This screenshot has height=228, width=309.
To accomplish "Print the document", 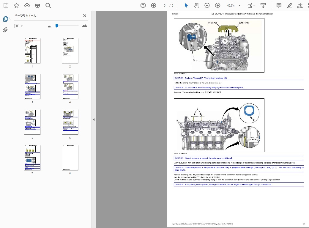I will tap(37, 5).
